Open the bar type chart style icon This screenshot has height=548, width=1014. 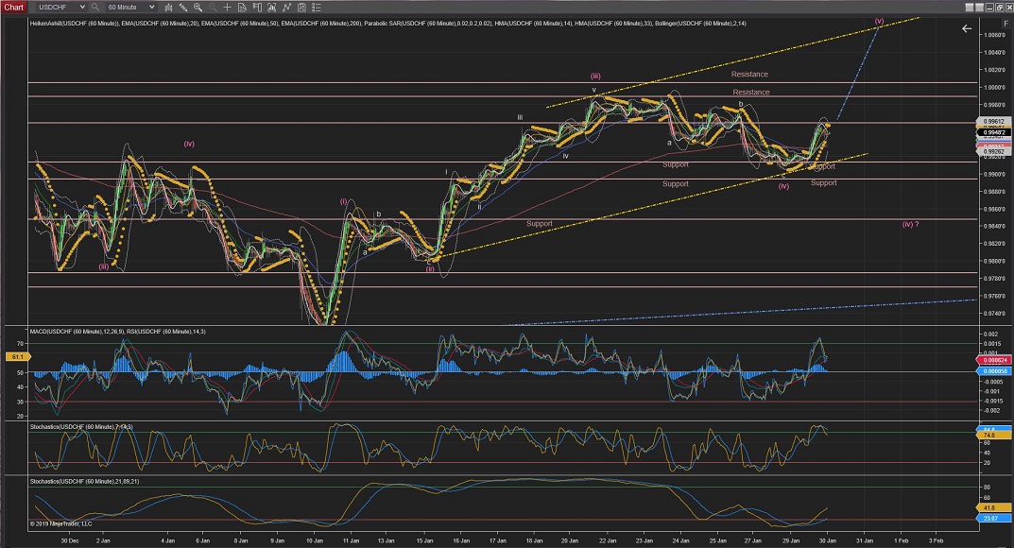[x=168, y=7]
